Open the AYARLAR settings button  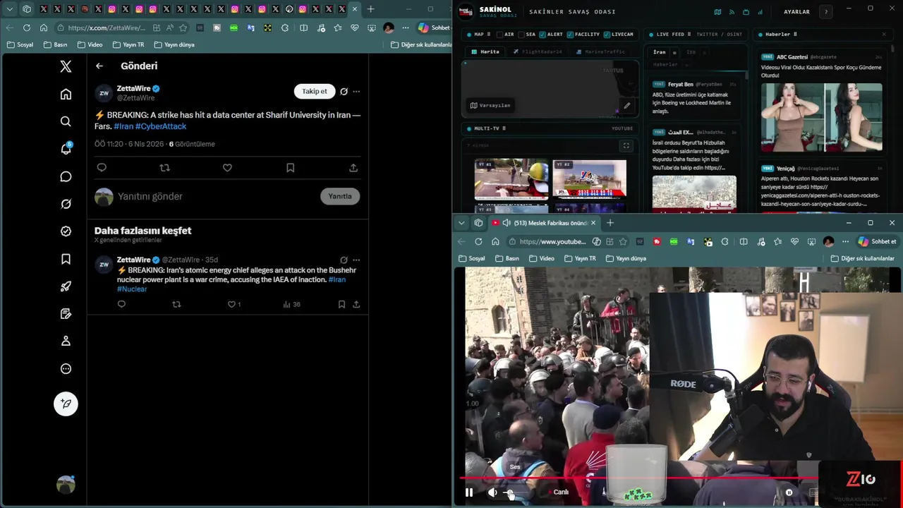point(796,12)
